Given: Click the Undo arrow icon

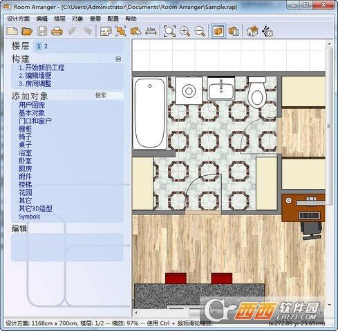Looking at the screenshot, I should [73, 31].
